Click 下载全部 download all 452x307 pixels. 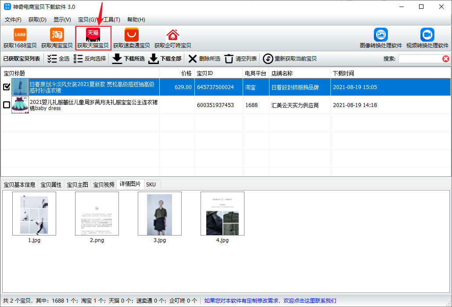(x=165, y=59)
